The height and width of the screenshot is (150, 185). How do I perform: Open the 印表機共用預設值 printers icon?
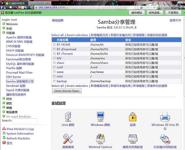pyautogui.click(x=165, y=139)
